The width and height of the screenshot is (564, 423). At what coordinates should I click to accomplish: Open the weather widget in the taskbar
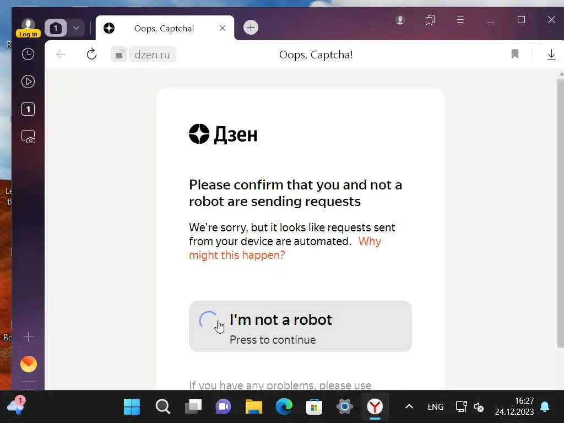[16, 406]
